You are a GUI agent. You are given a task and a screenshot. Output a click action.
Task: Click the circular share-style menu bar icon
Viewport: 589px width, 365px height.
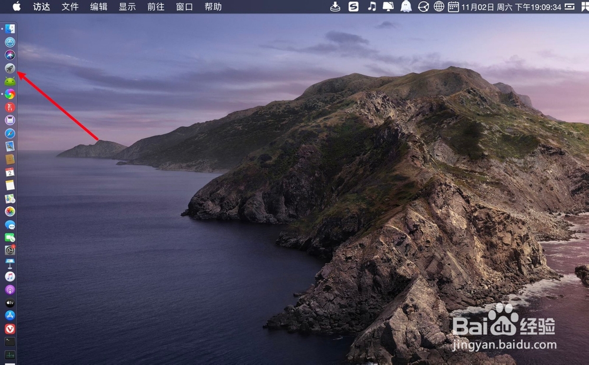click(x=423, y=6)
